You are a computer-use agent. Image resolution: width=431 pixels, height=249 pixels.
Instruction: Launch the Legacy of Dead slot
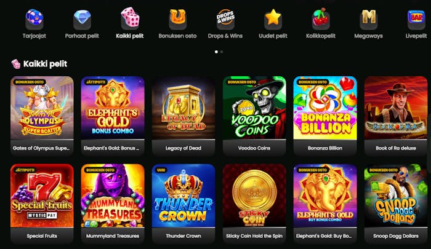[183, 116]
